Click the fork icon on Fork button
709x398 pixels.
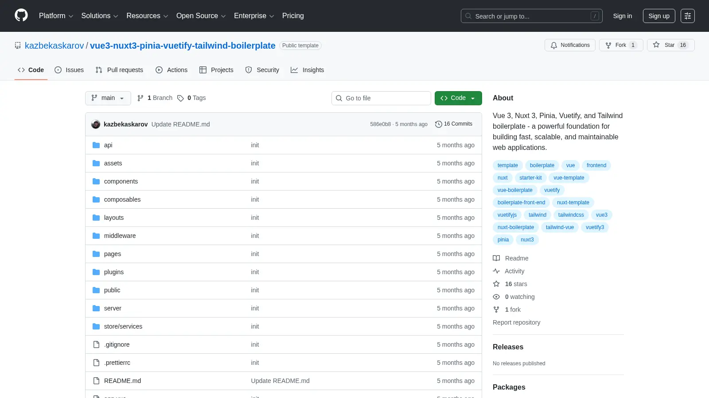pos(608,45)
